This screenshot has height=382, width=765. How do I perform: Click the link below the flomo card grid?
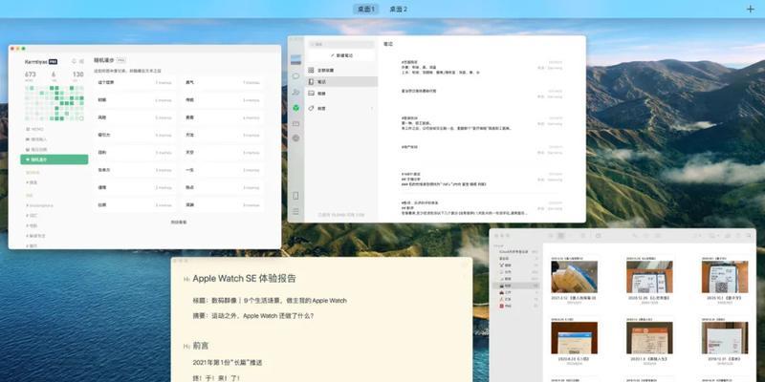(179, 223)
